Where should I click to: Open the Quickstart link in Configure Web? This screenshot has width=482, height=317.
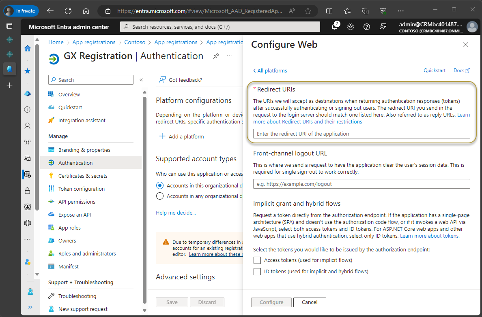point(435,70)
